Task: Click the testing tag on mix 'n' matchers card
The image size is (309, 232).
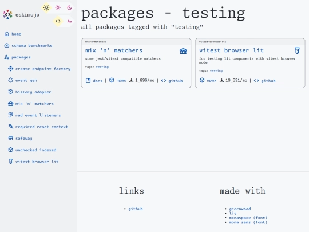Action: point(102,67)
